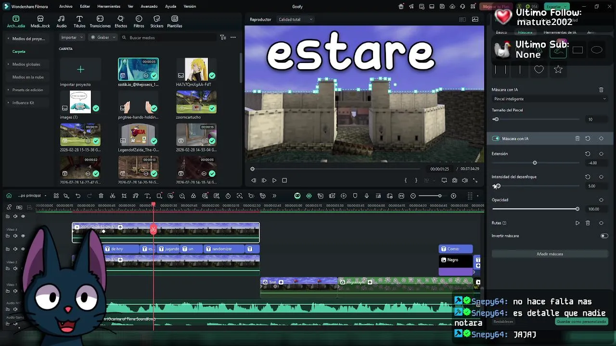Expand Medios globales tree item
This screenshot has width=616, height=346.
pos(8,64)
